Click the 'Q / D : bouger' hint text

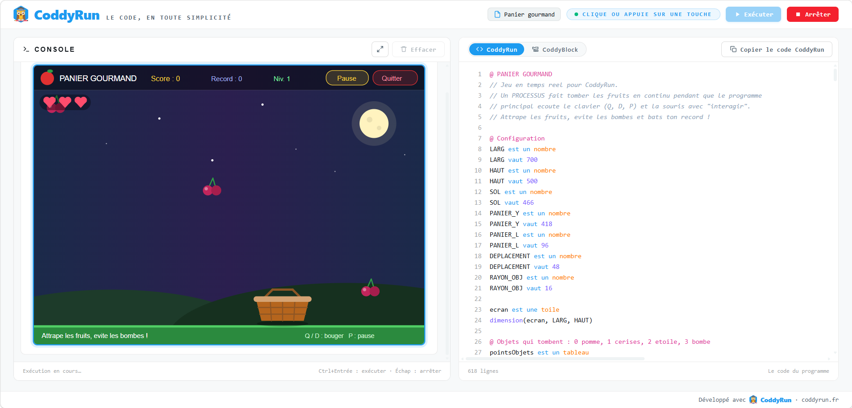(324, 336)
